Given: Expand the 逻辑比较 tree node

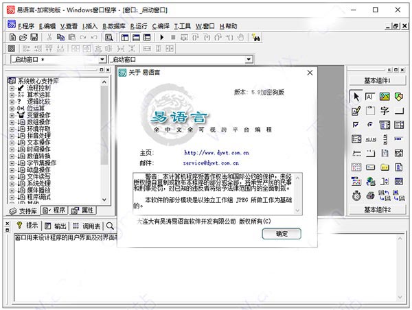Looking at the screenshot, I should click(12, 102).
